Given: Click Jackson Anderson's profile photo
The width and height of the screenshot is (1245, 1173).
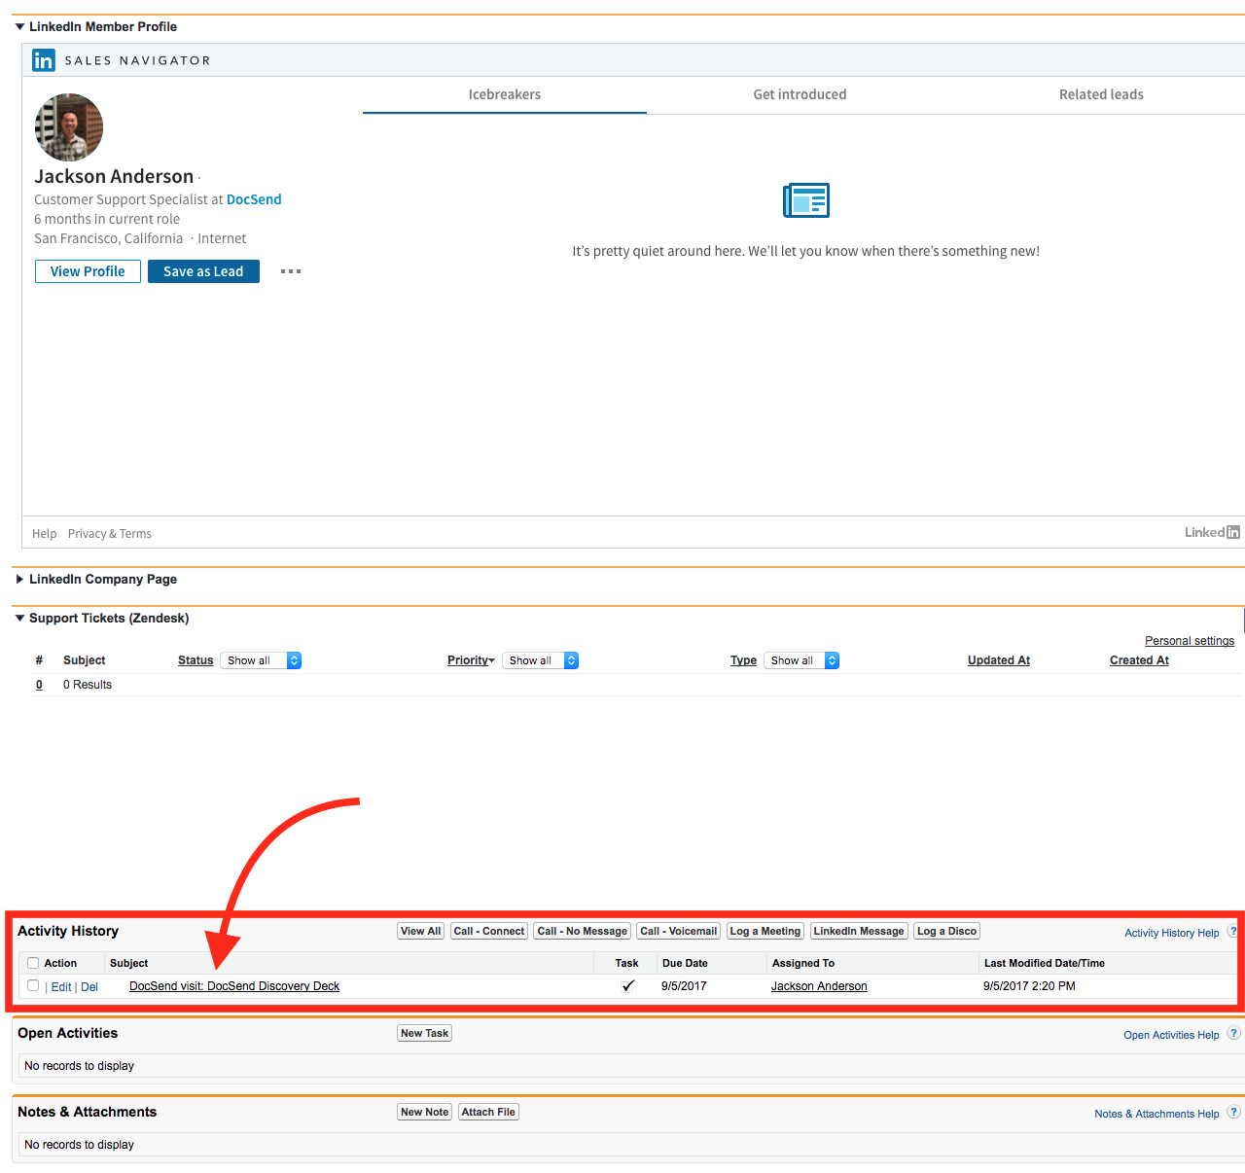Looking at the screenshot, I should pos(69,127).
